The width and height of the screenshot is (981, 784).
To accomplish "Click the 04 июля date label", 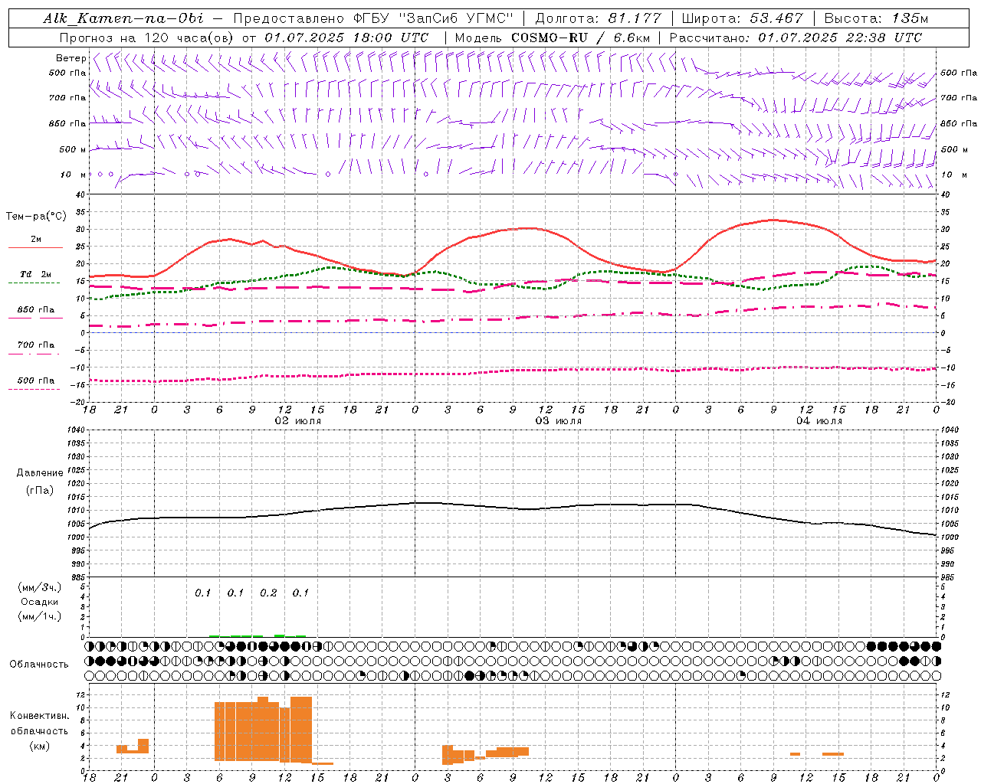I will [x=819, y=421].
